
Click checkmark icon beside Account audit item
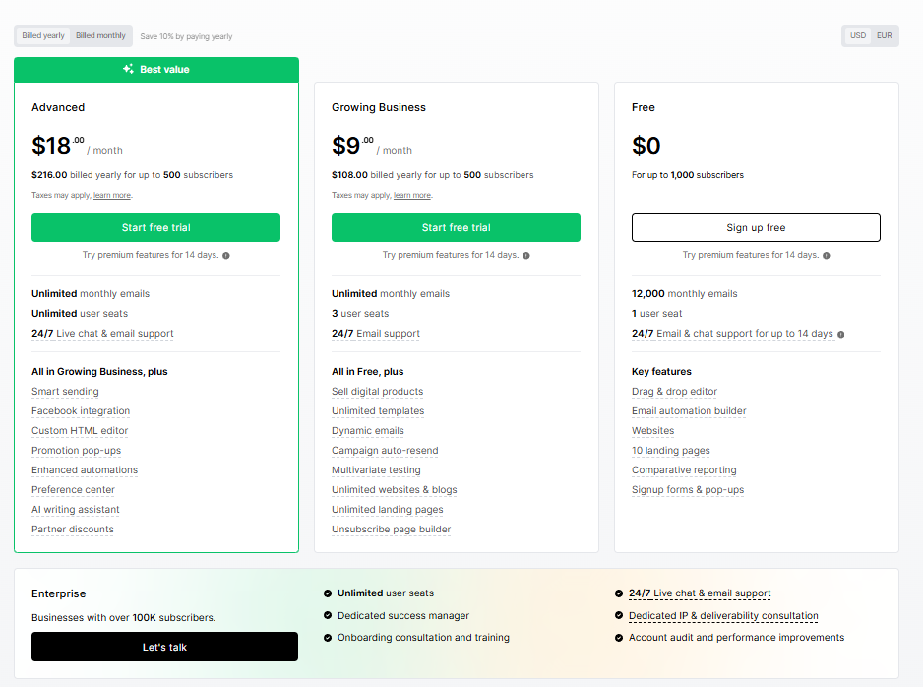pos(619,638)
